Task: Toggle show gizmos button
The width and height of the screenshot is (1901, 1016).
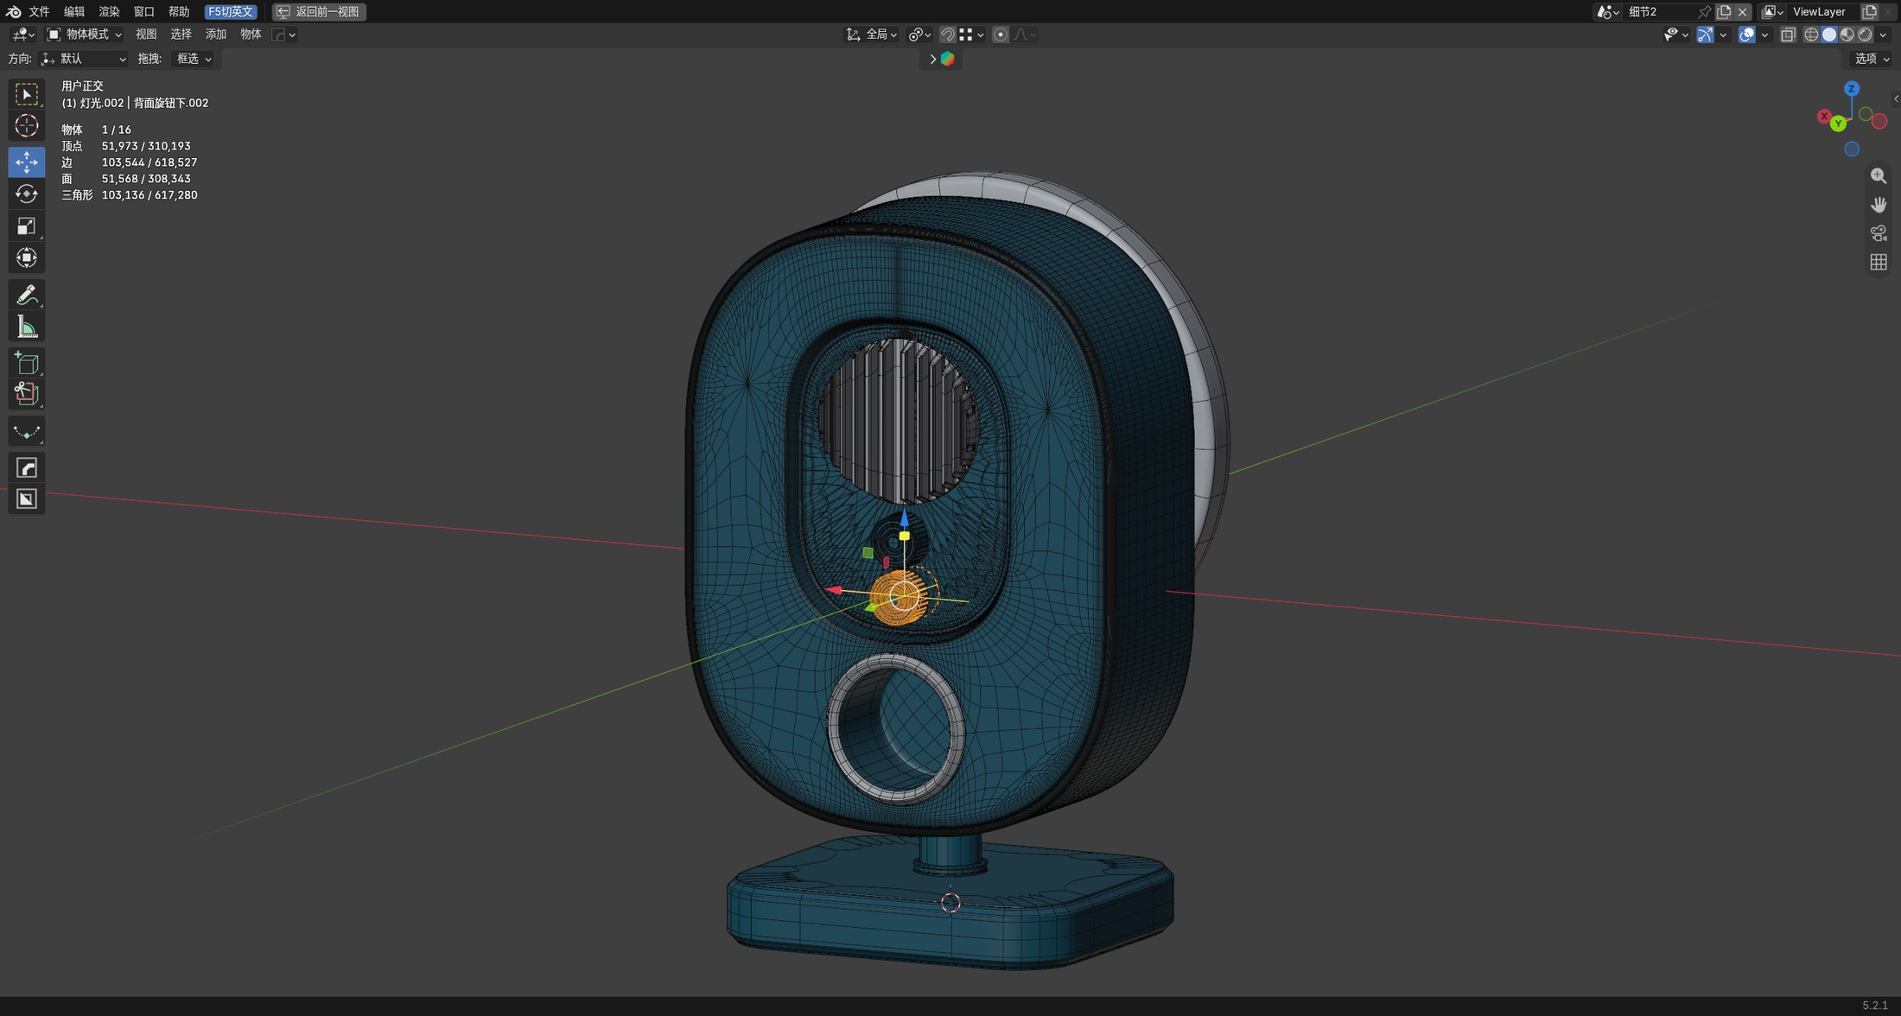Action: pyautogui.click(x=1705, y=35)
